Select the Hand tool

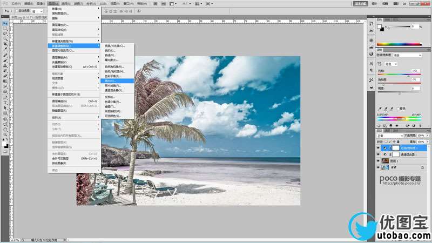click(5, 130)
